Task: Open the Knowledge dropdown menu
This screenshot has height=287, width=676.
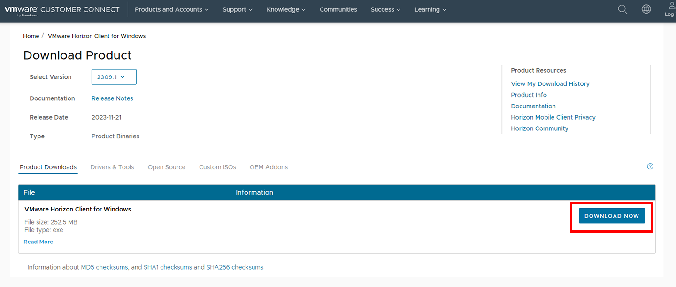Action: 286,10
